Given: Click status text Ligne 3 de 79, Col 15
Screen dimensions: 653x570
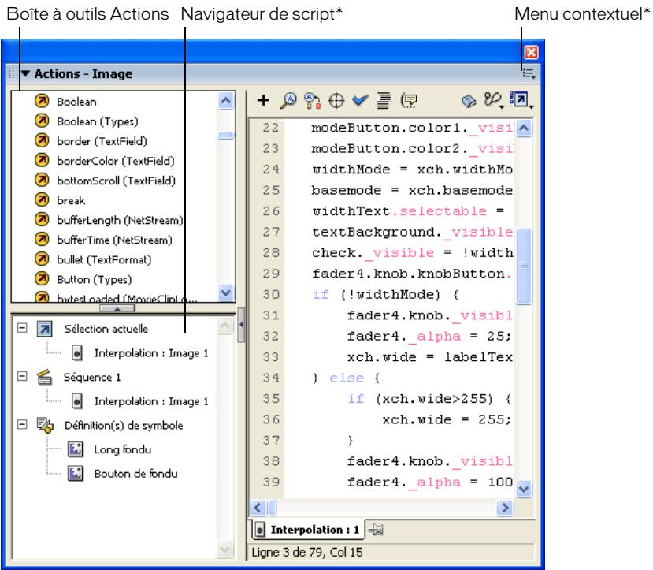Looking at the screenshot, I should (307, 553).
